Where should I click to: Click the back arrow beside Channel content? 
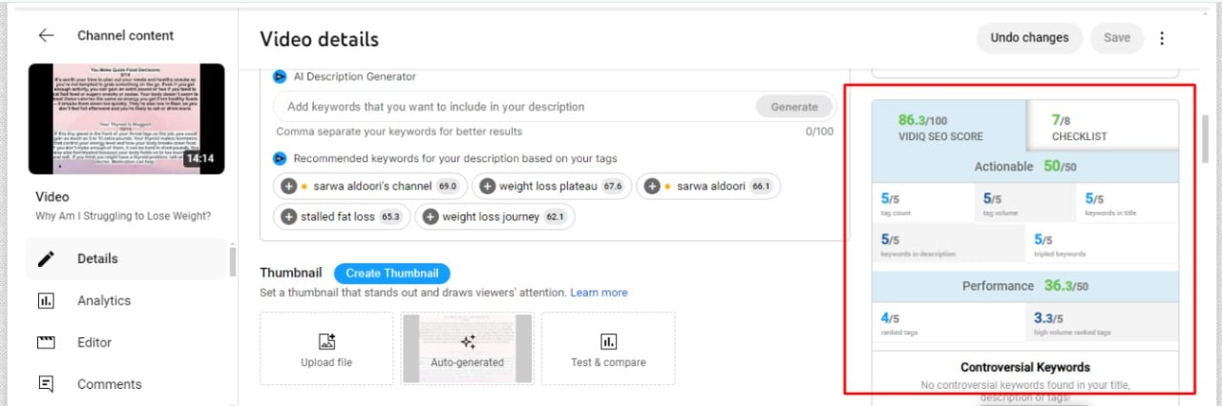pos(46,35)
